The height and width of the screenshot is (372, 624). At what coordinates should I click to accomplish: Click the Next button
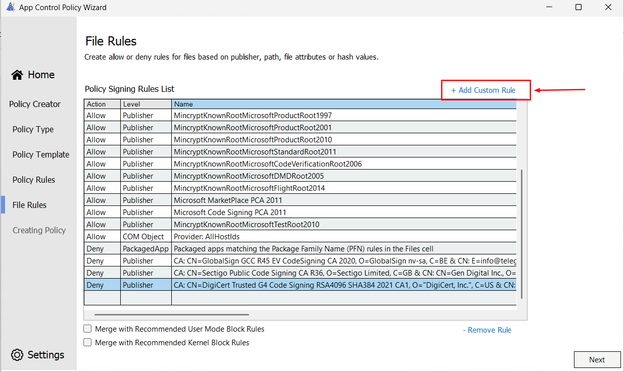[x=597, y=360]
